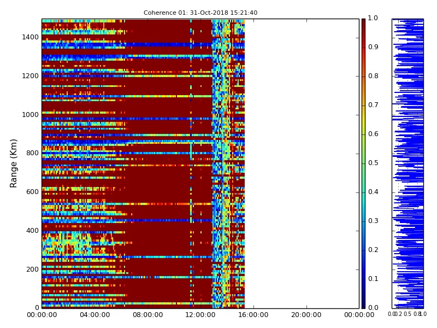
Task: Click the 16:00:00 time axis label
Action: (253, 315)
